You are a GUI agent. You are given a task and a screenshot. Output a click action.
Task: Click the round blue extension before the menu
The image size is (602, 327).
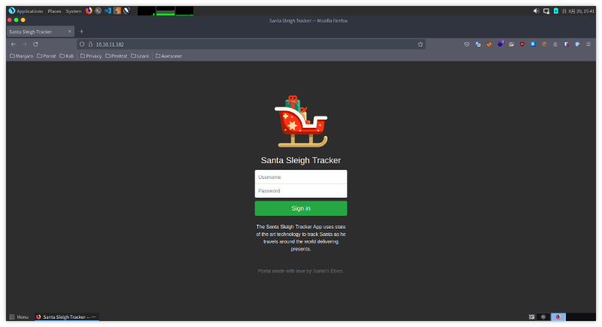[x=577, y=44]
